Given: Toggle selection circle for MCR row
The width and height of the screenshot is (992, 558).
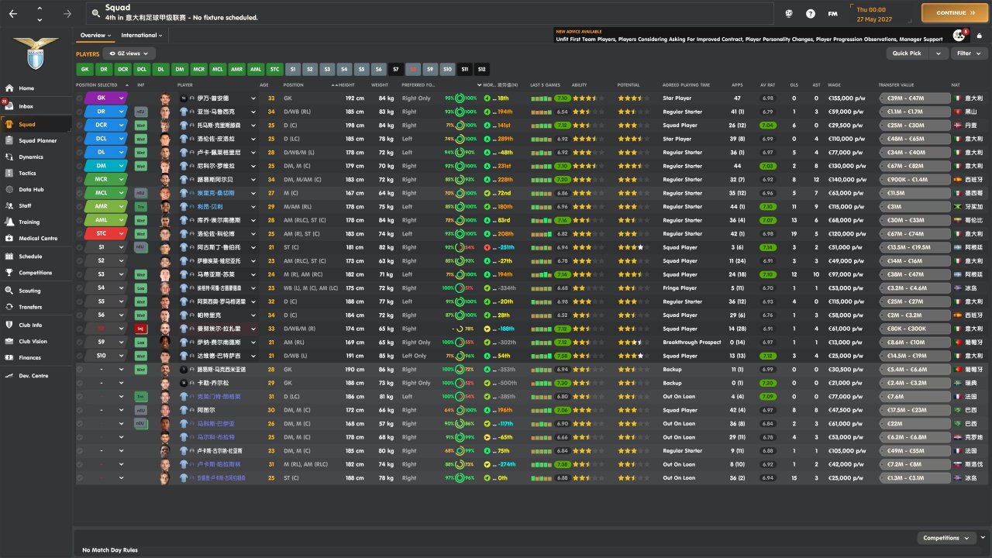Looking at the screenshot, I should pyautogui.click(x=79, y=180).
